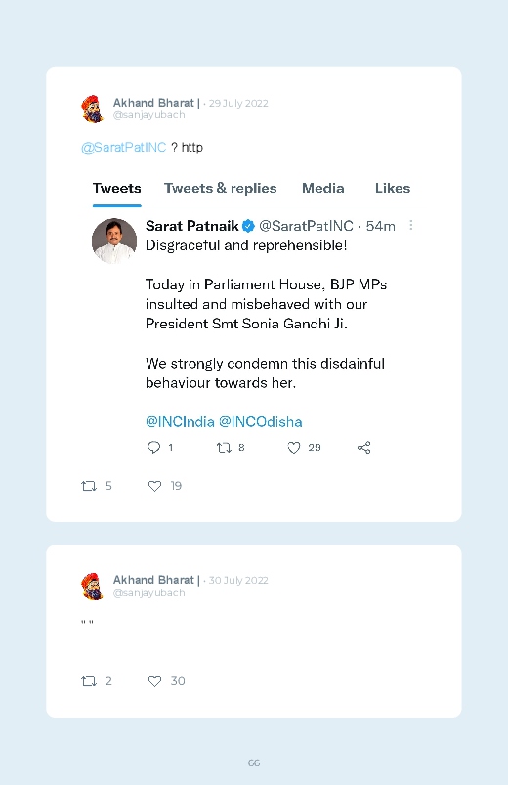Click the @INCIndia mention link

pos(180,422)
